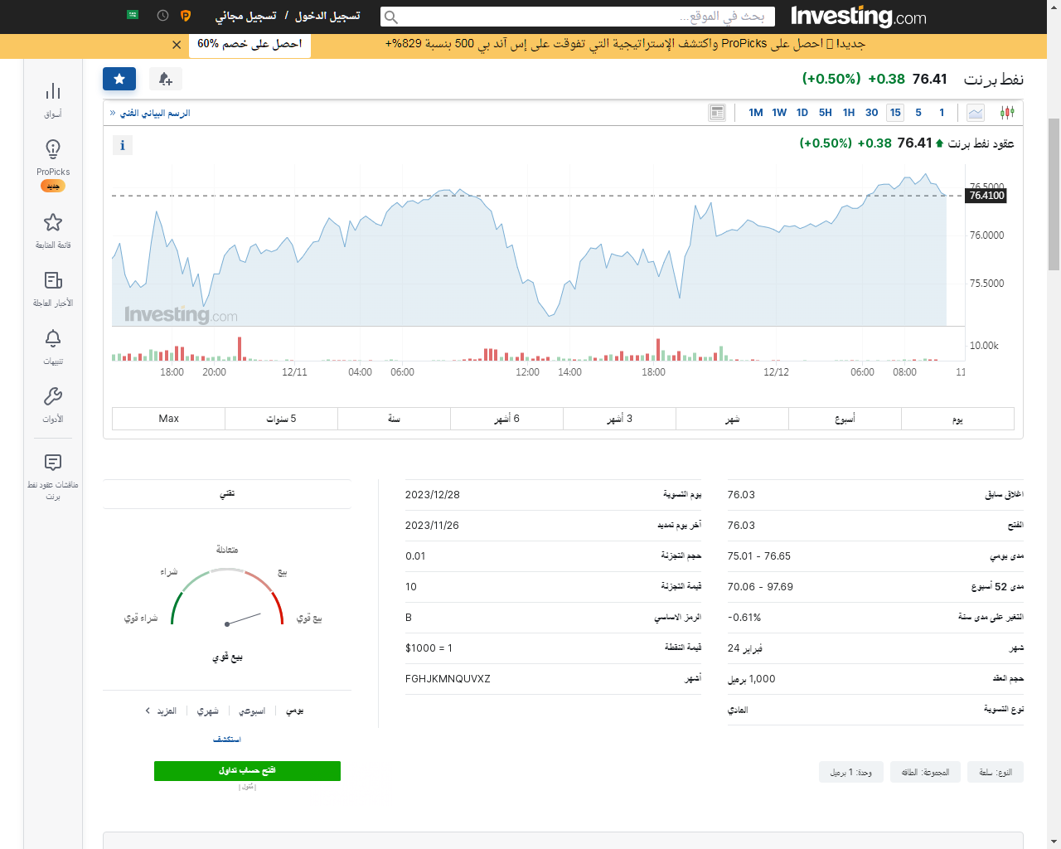Screen dimensions: 1061x849
Task: Select the 1D chart interval
Action: pyautogui.click(x=802, y=113)
